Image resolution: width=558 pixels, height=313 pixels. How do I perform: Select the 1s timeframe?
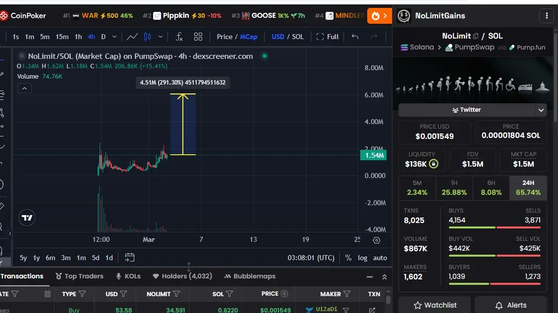tap(16, 37)
